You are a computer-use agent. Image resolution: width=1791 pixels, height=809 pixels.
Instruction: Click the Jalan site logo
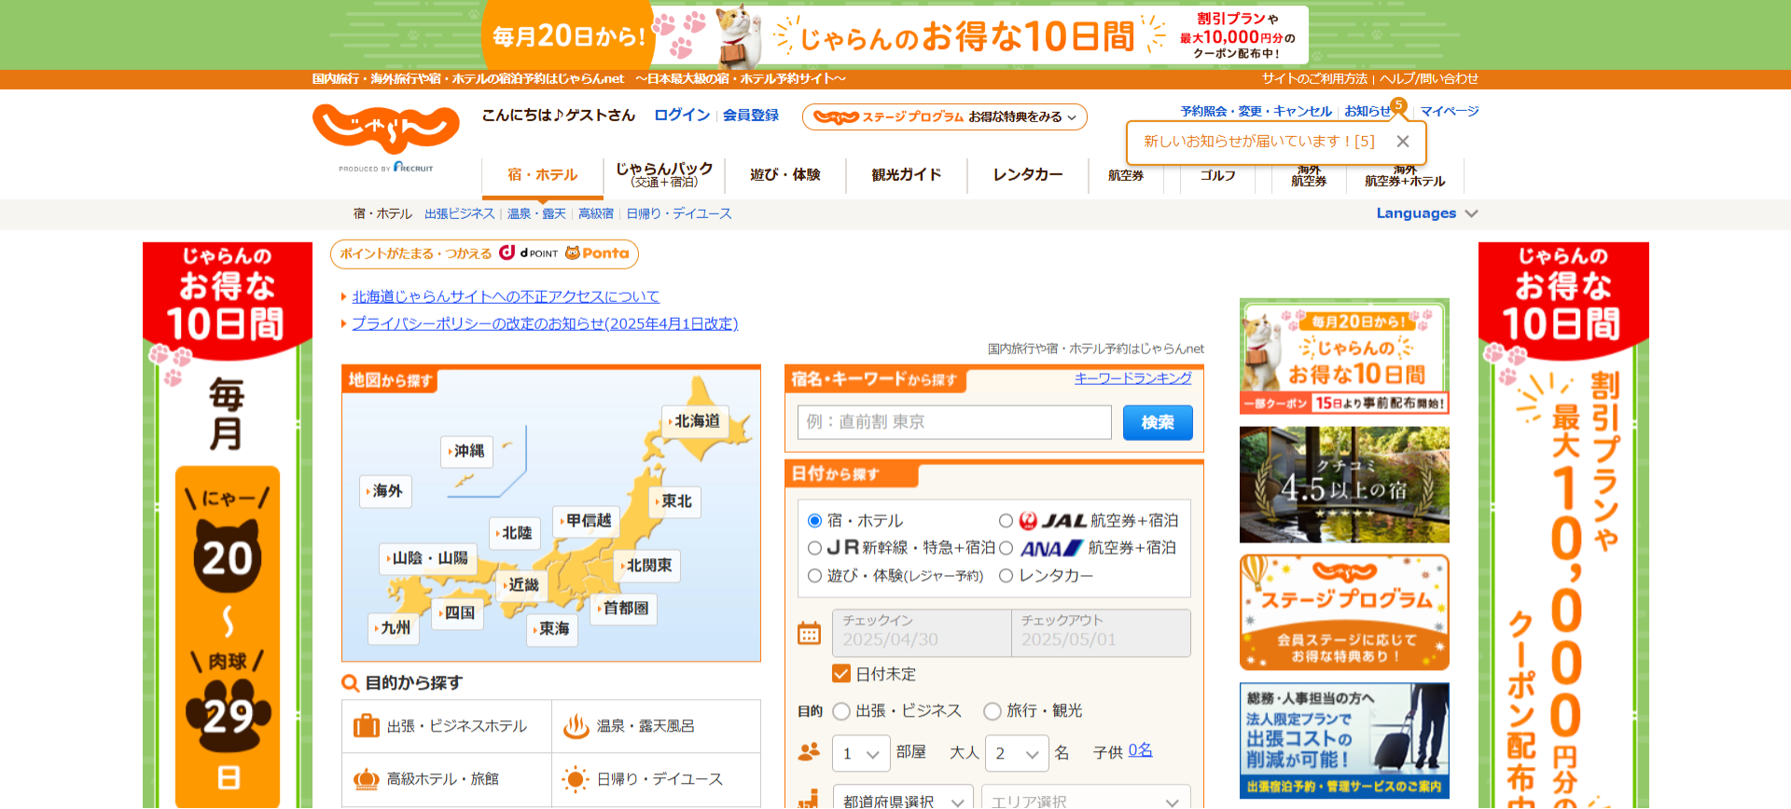(386, 130)
